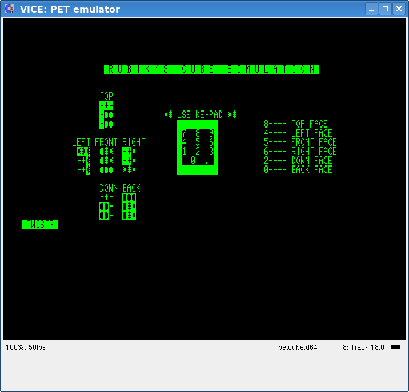Click the TWIST? prompt
Image resolution: width=409 pixels, height=392 pixels.
40,225
